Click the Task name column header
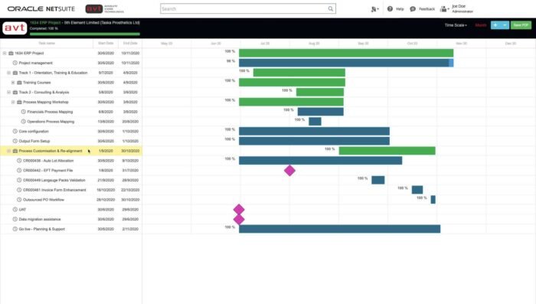 (47, 44)
